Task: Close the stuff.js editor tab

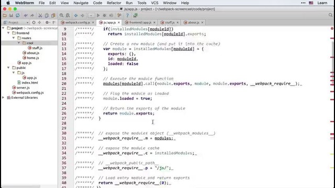Action: point(177,22)
